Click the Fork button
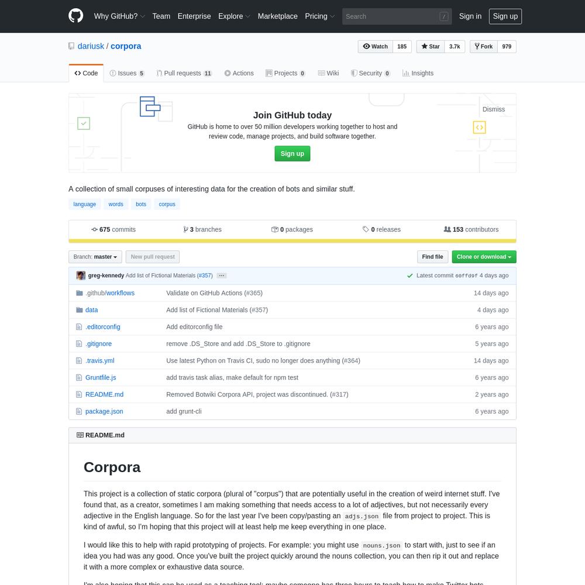Viewport: 585px width, 585px height. [484, 47]
